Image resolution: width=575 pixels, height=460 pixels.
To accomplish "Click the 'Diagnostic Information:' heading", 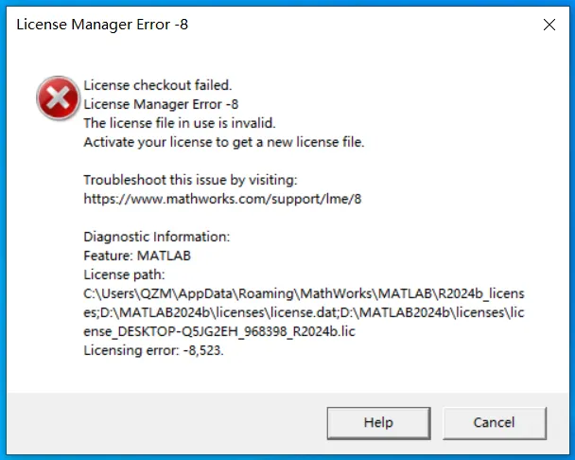I will [156, 237].
